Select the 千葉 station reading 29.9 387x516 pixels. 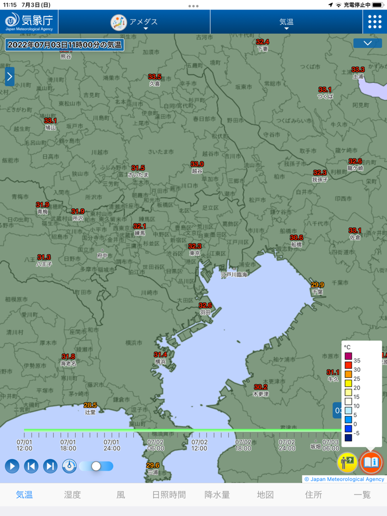coord(317,288)
